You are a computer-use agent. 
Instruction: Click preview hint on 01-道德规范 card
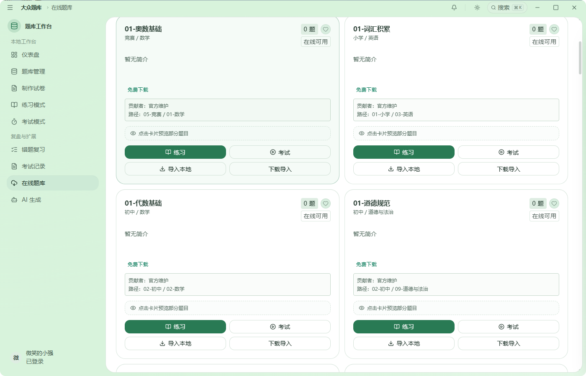tap(456, 308)
